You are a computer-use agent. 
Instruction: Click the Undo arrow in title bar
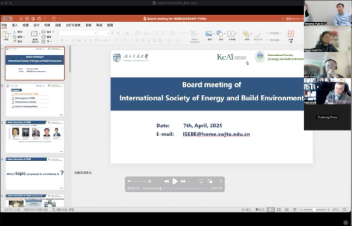(45, 19)
